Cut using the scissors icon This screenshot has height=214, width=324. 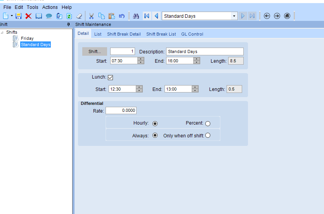click(x=91, y=16)
